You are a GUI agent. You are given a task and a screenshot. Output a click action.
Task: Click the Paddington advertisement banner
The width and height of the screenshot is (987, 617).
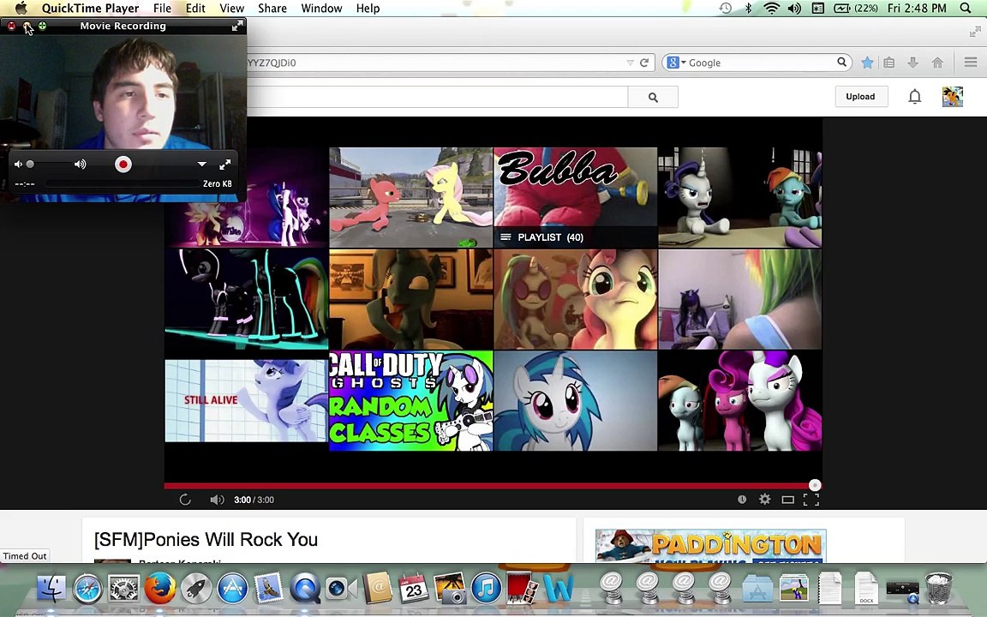pos(710,545)
